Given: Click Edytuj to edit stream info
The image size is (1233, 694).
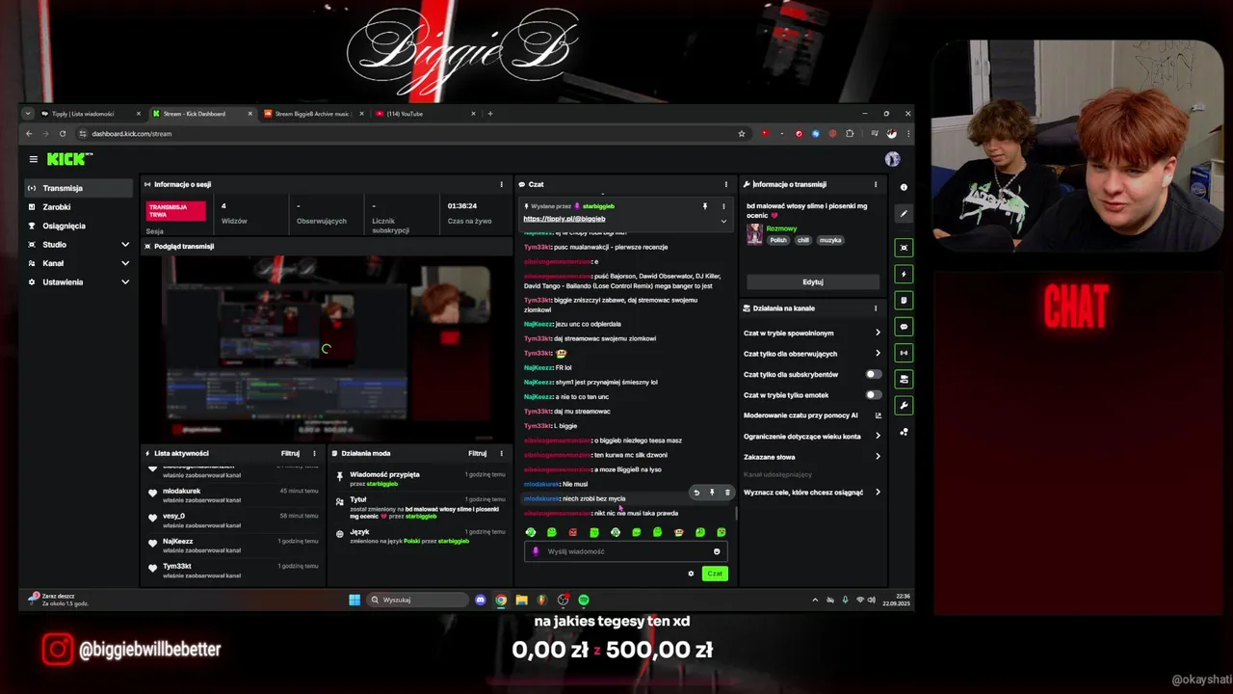Looking at the screenshot, I should (x=813, y=282).
